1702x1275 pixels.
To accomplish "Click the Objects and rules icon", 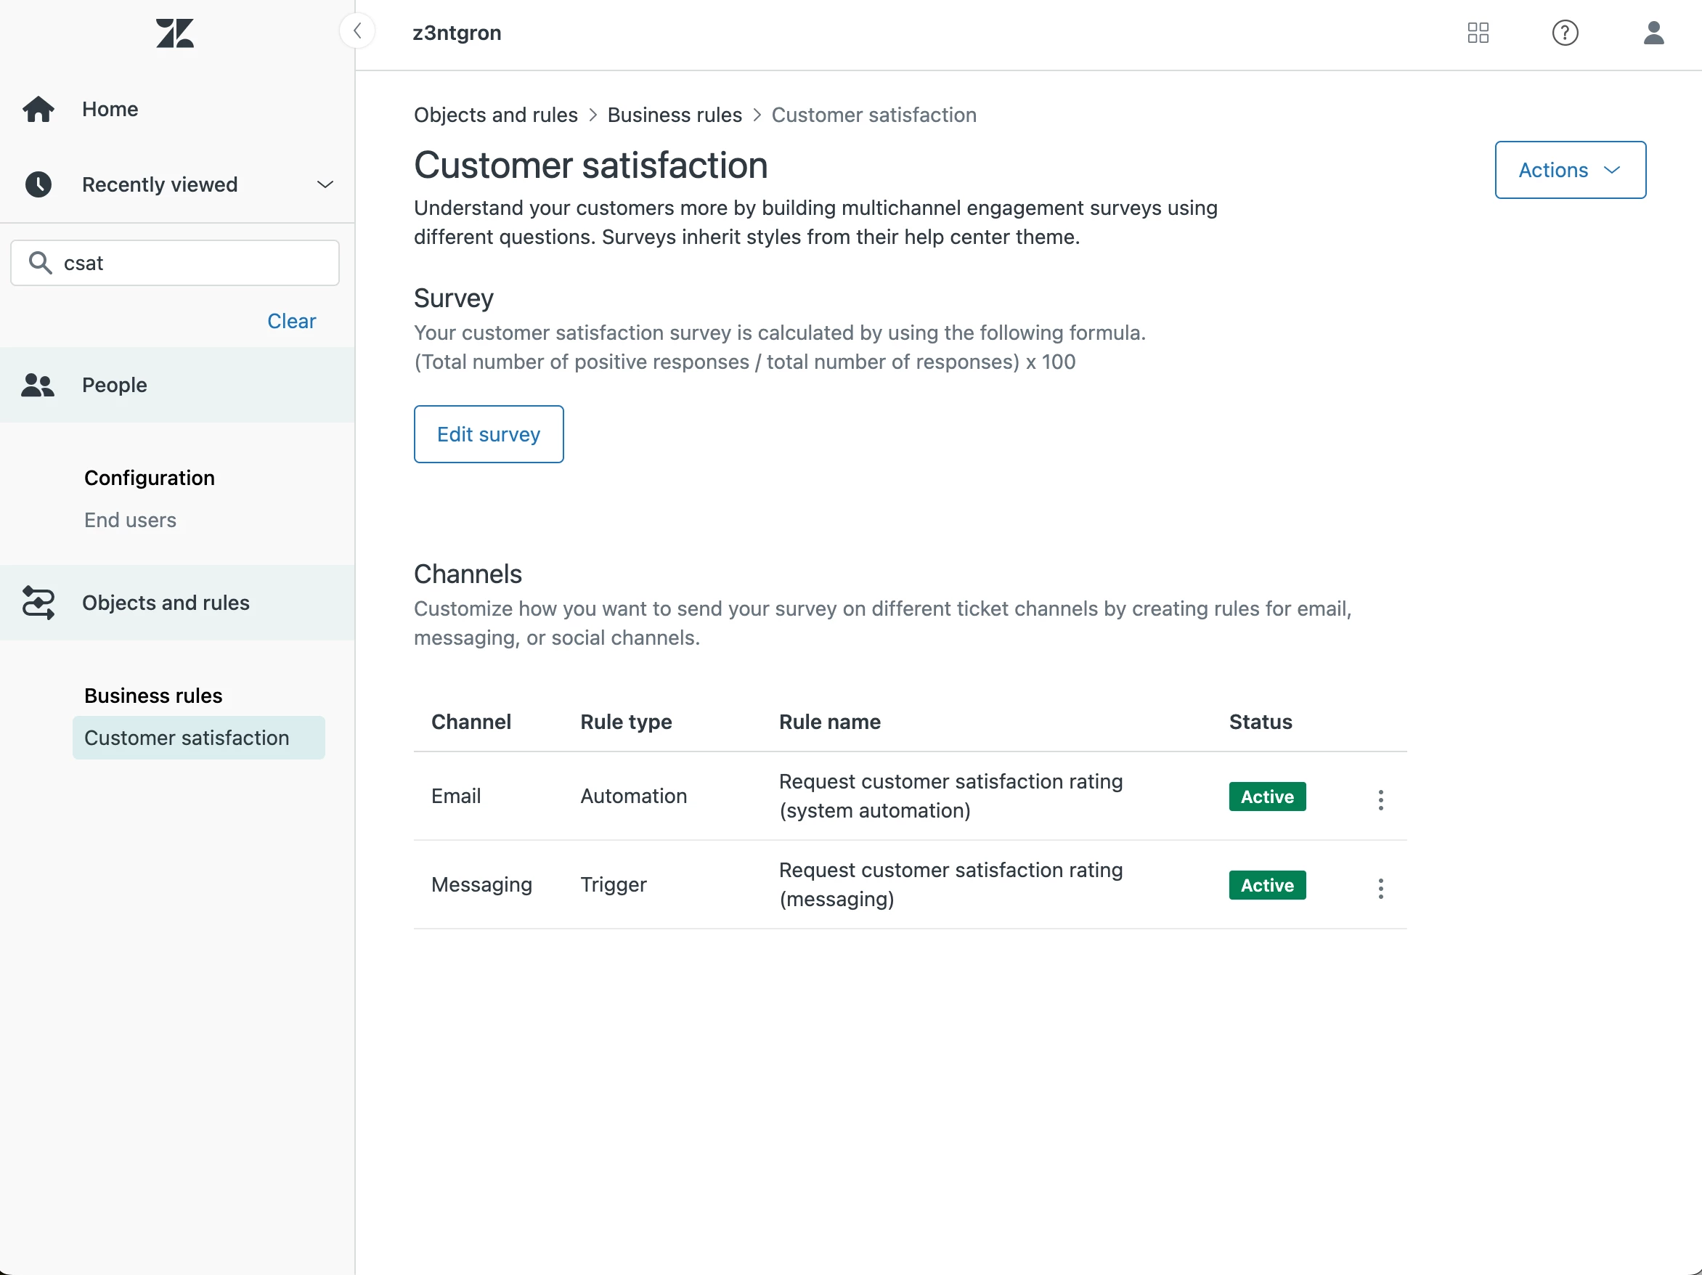I will point(38,603).
